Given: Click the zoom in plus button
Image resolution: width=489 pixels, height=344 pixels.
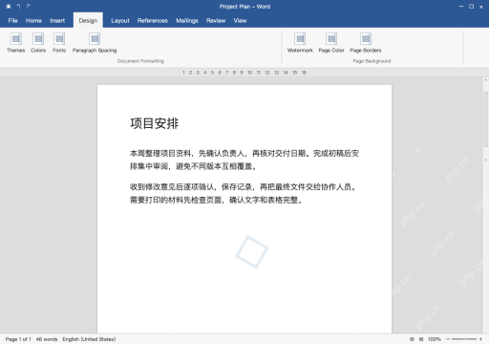Looking at the screenshot, I should 480,339.
